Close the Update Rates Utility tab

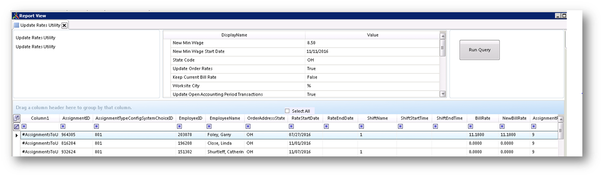click(x=64, y=25)
